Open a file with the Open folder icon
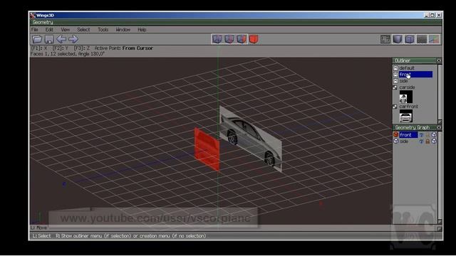456x256 pixels. point(37,39)
